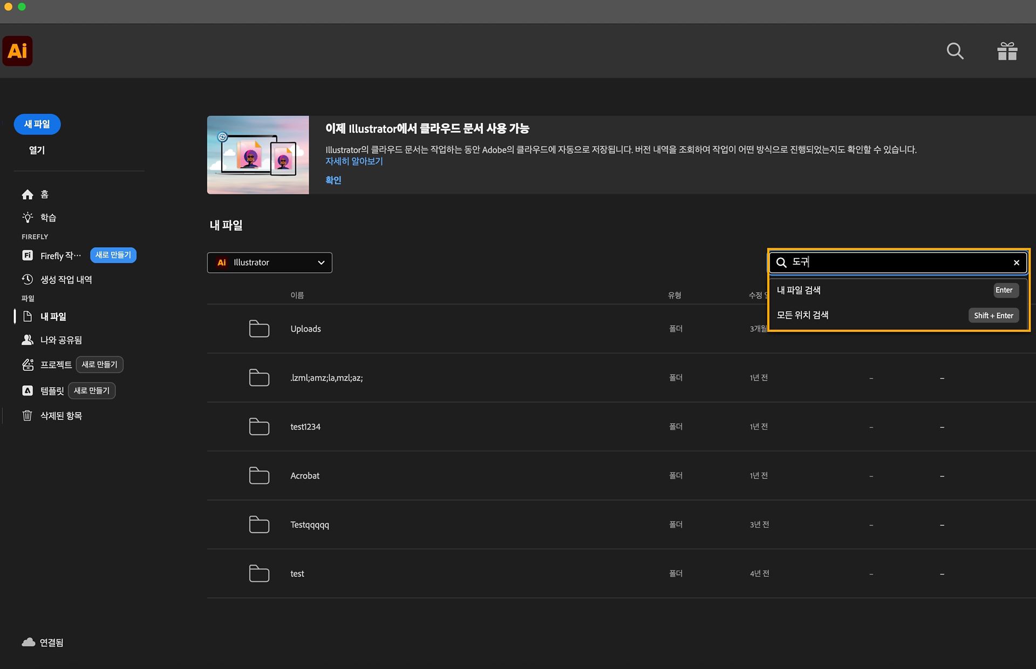Click 새로 만들기 next to Firefly
The height and width of the screenshot is (669, 1036).
point(113,255)
